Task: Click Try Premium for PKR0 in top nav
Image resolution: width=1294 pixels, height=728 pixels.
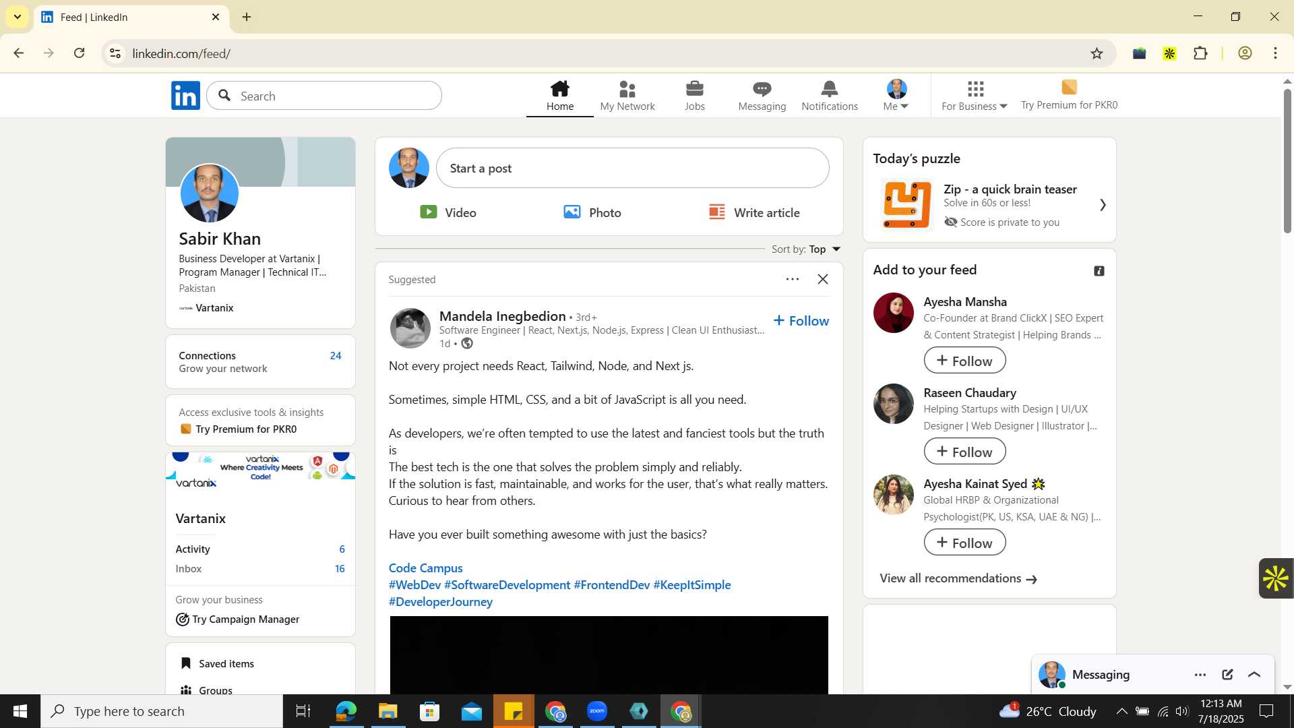Action: click(1069, 96)
